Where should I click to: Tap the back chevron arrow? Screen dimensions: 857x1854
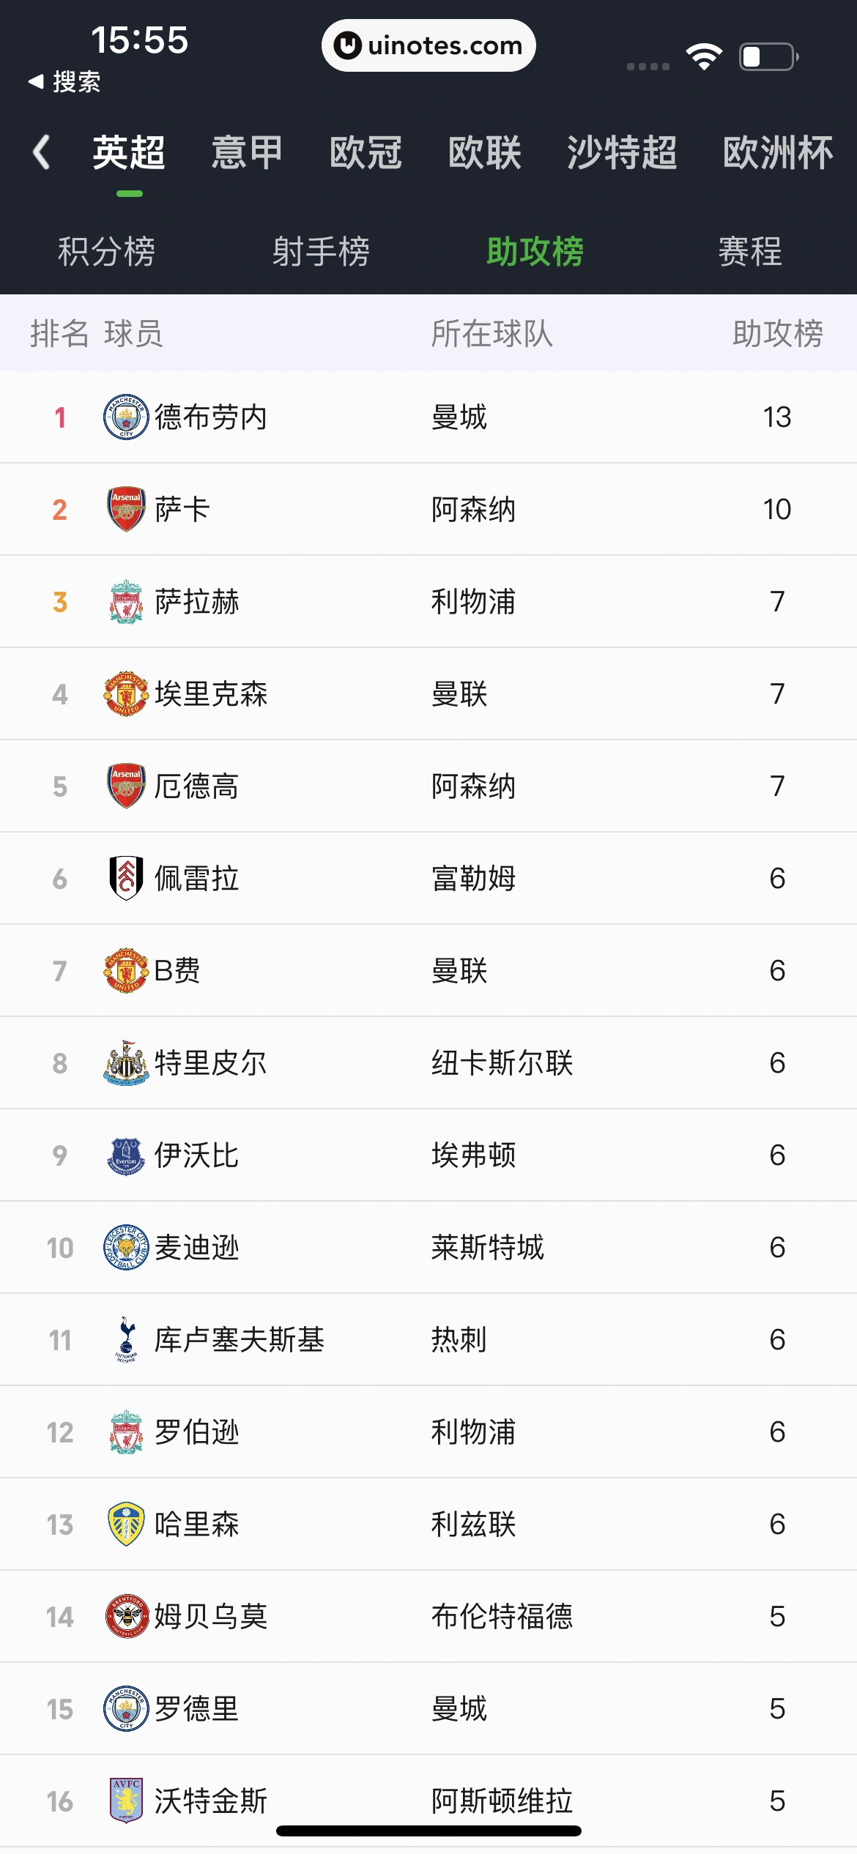(x=42, y=152)
